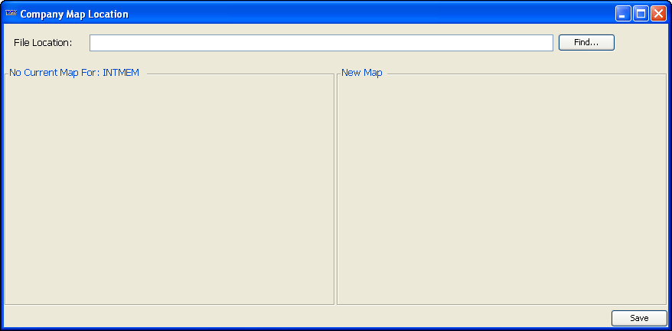The width and height of the screenshot is (672, 331).
Task: Select the 'No Current Map For: INTMEM' label
Action: [x=74, y=73]
